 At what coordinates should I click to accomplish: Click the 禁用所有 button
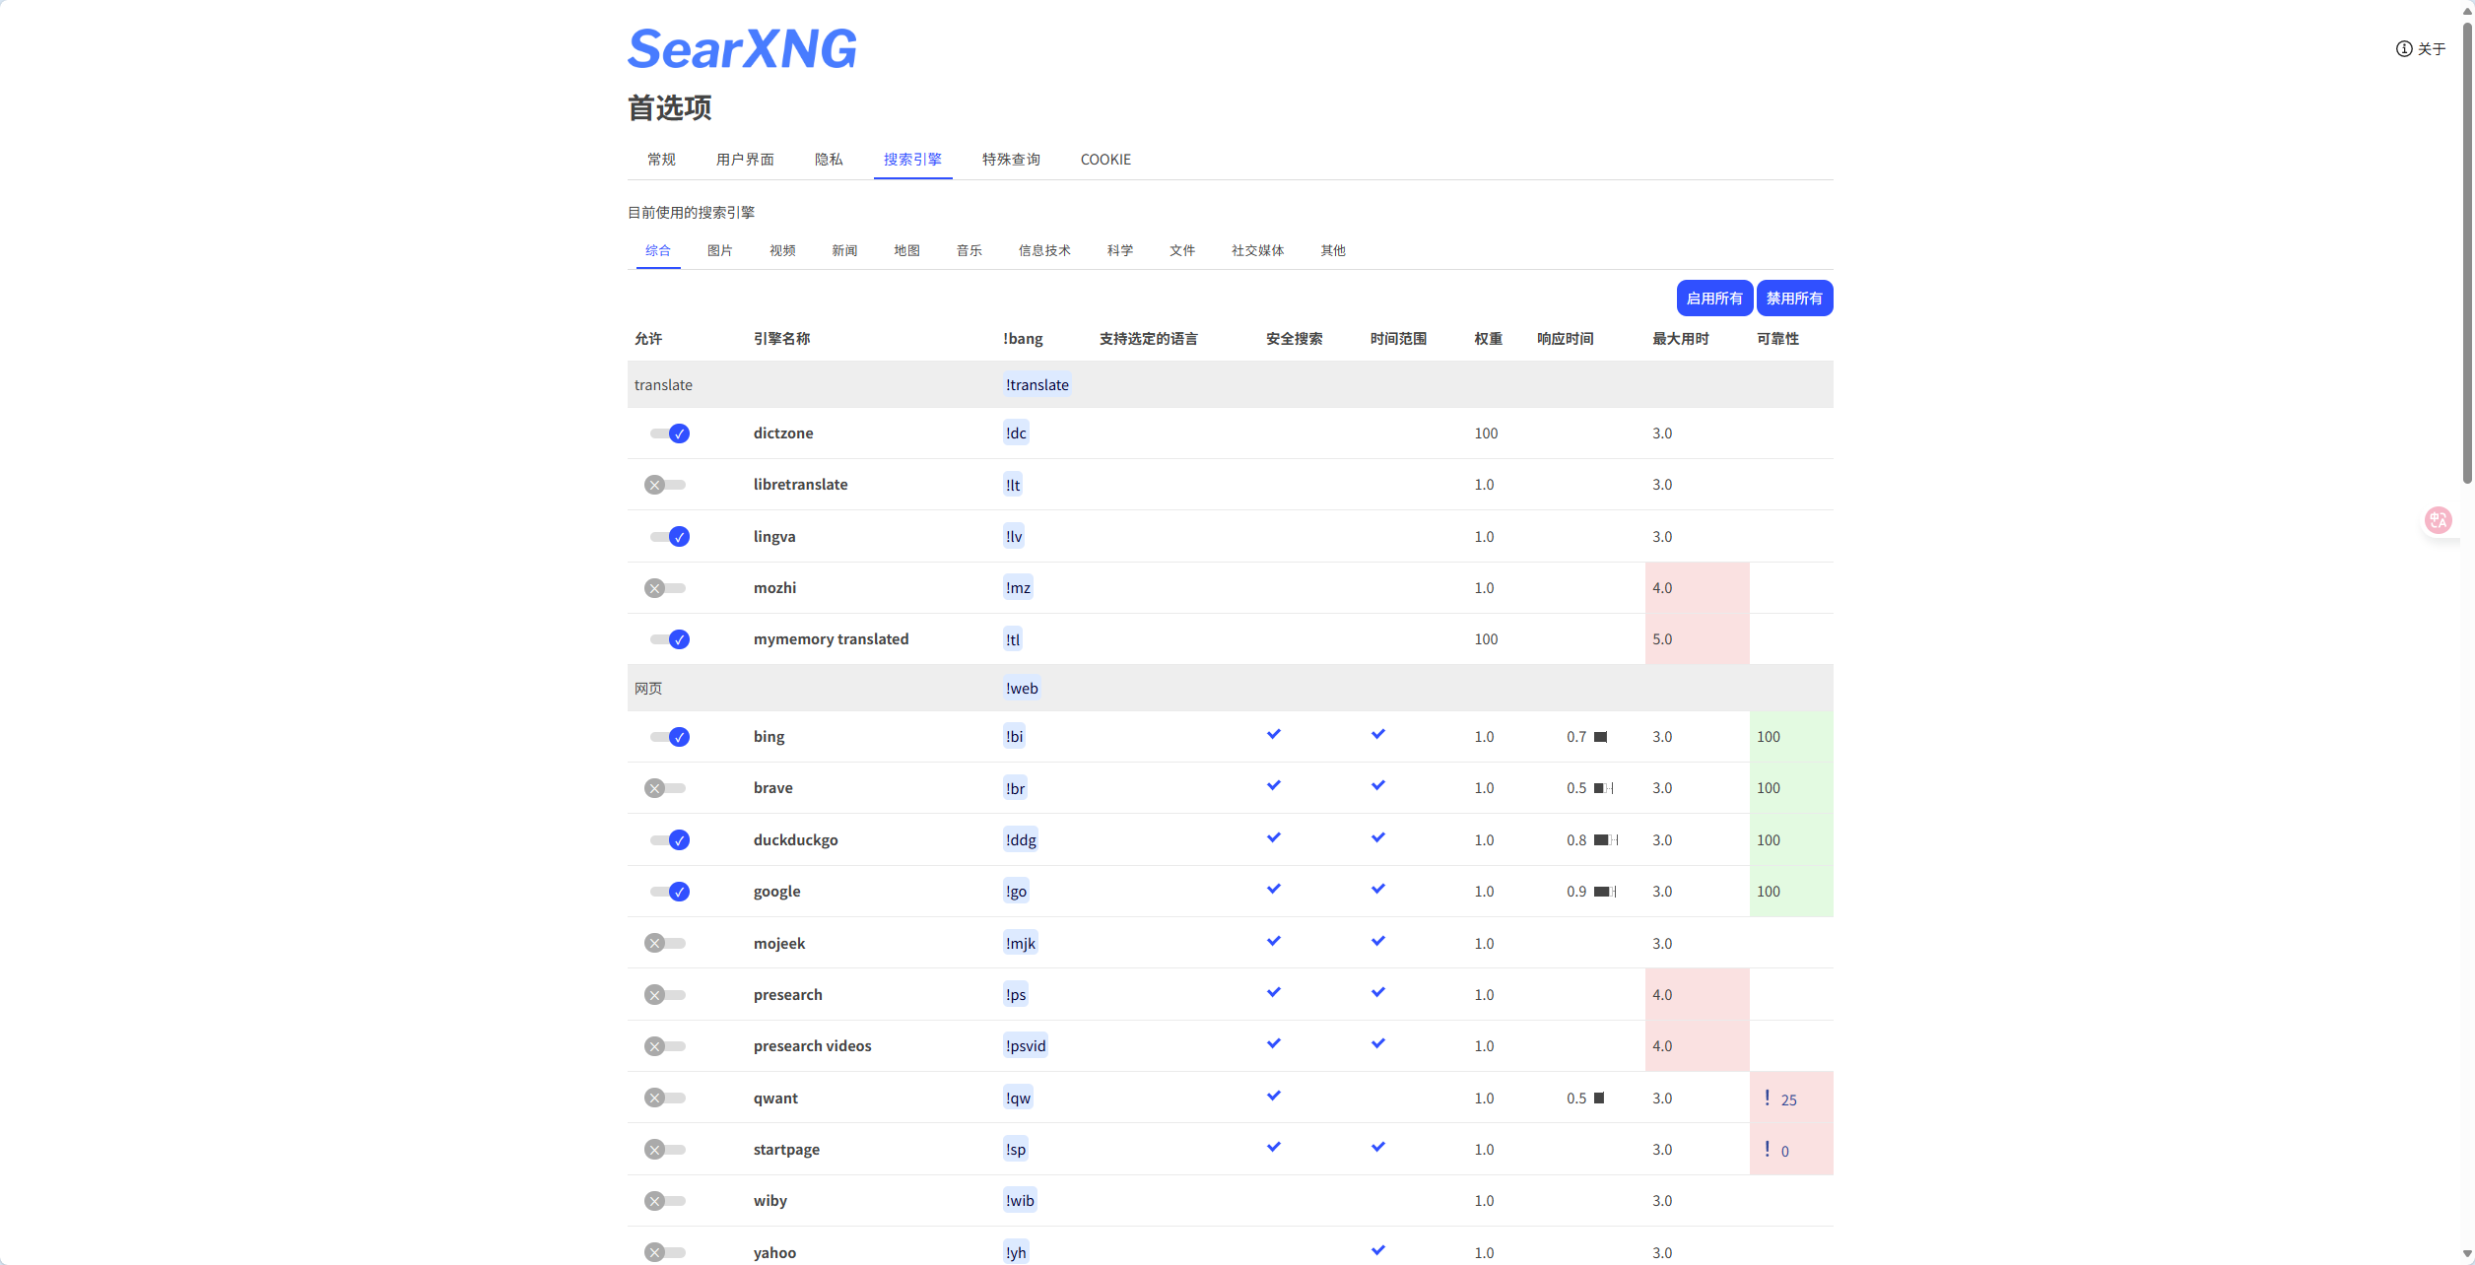tap(1794, 299)
